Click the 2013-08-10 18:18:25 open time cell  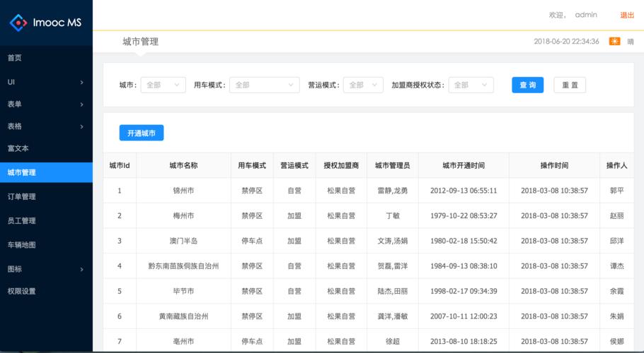464,341
